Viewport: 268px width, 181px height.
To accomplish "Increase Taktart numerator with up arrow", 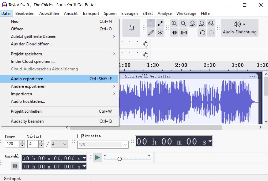I will tap(41, 142).
